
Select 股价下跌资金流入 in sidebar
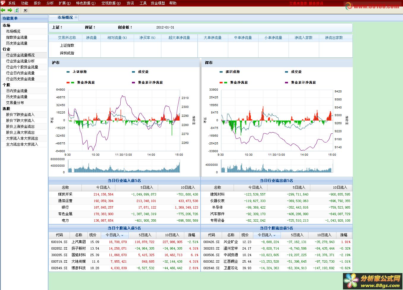[x=21, y=115]
